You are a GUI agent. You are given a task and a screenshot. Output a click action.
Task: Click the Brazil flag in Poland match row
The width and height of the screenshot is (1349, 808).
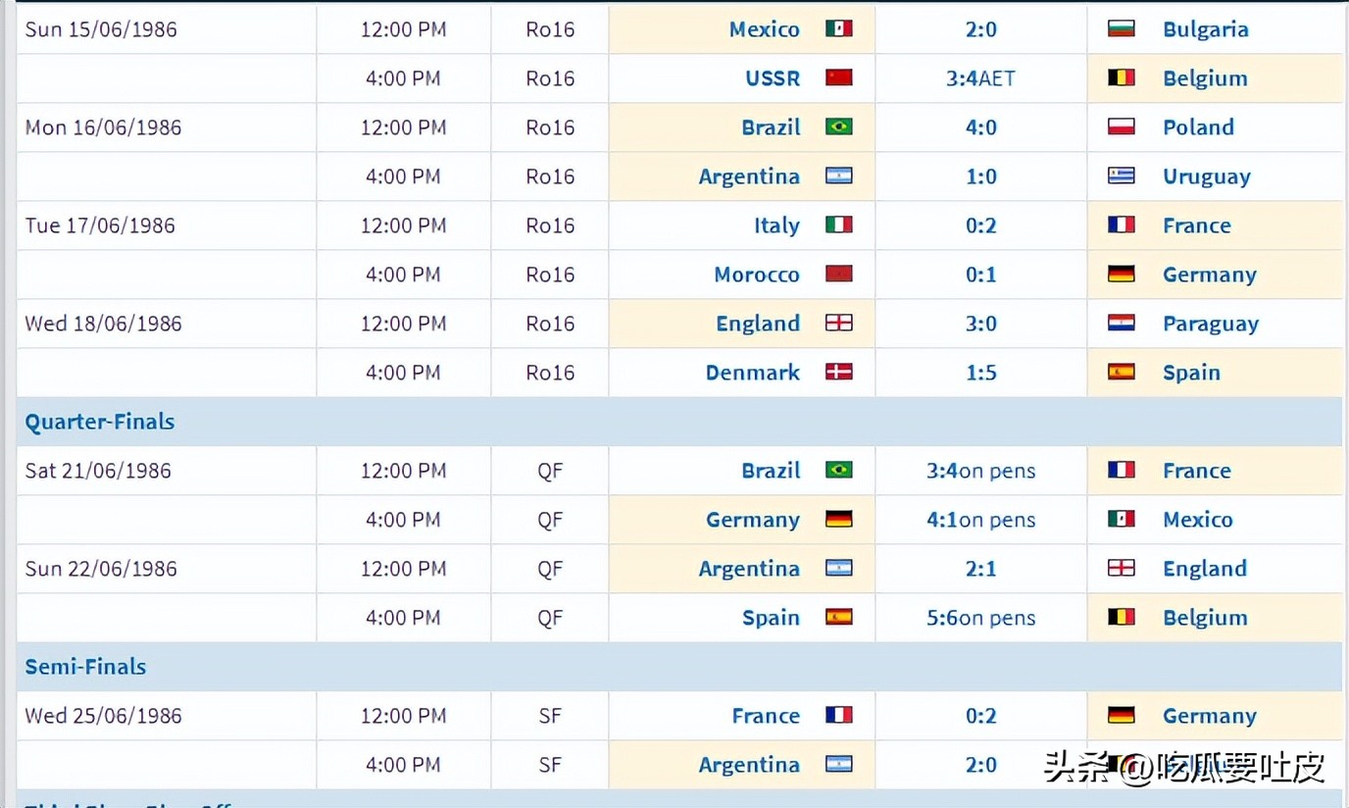838,126
